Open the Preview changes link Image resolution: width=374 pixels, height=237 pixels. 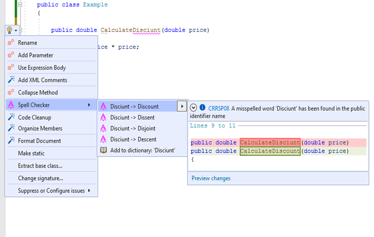click(x=211, y=178)
